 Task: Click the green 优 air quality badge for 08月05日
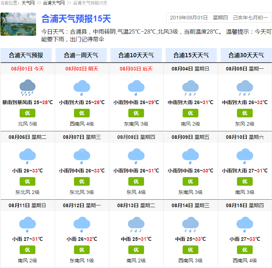point(245,113)
